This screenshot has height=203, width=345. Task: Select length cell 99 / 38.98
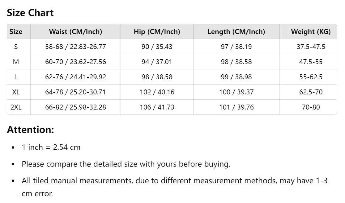[236, 77]
